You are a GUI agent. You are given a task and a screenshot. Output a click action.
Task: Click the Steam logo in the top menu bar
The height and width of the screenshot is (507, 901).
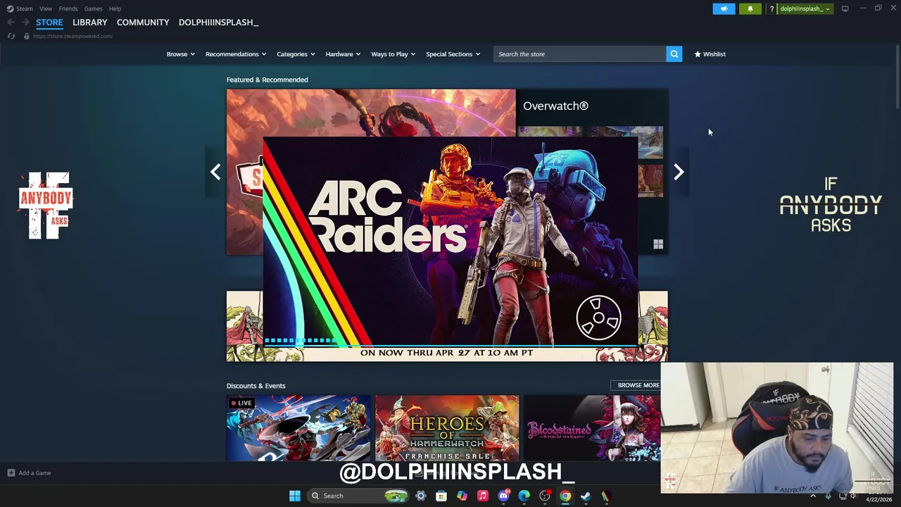[10, 8]
